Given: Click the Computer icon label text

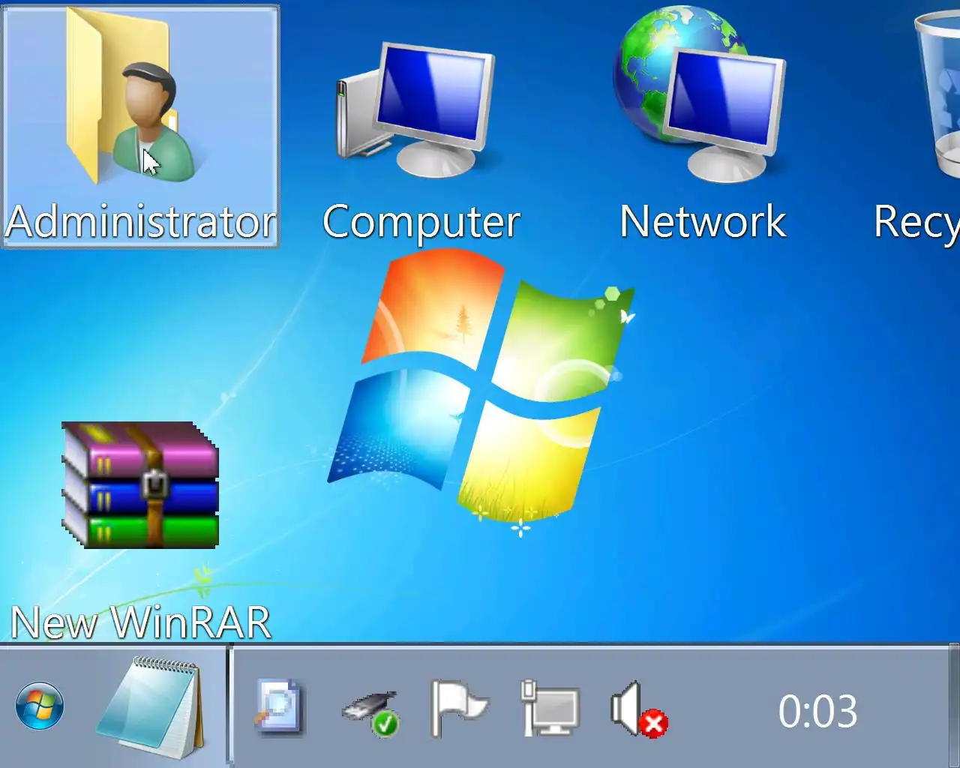Looking at the screenshot, I should pyautogui.click(x=421, y=222).
